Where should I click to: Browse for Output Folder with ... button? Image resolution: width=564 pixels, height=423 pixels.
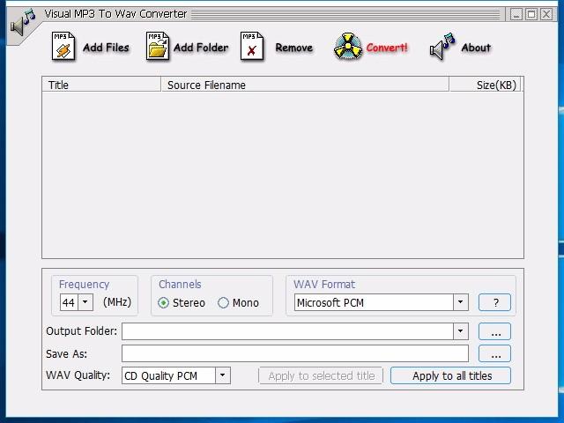[494, 331]
